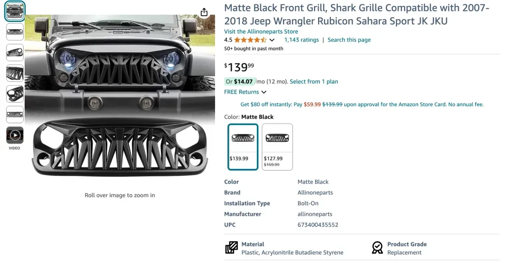
Task: Play the product video thumbnail
Action: coord(15,135)
